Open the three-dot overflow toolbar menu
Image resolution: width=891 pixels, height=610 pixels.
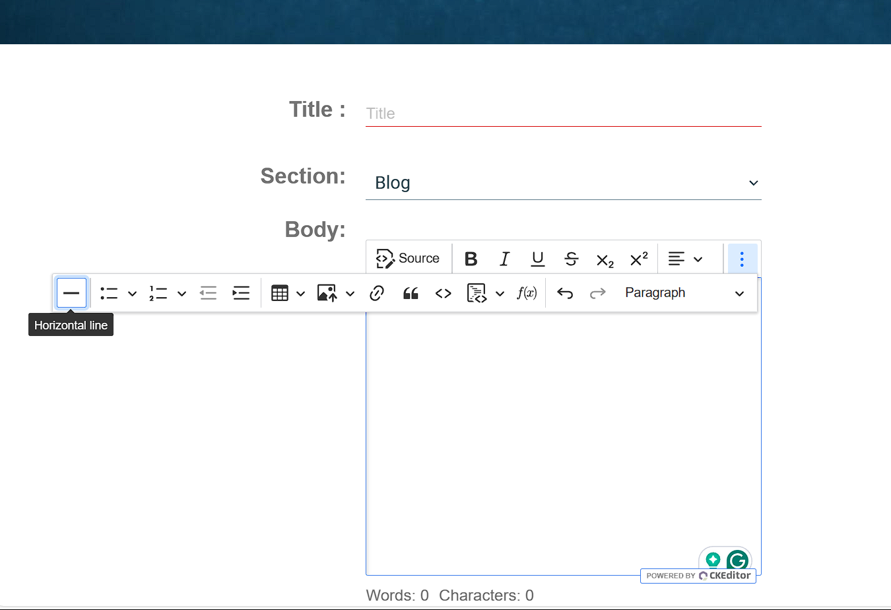point(742,258)
